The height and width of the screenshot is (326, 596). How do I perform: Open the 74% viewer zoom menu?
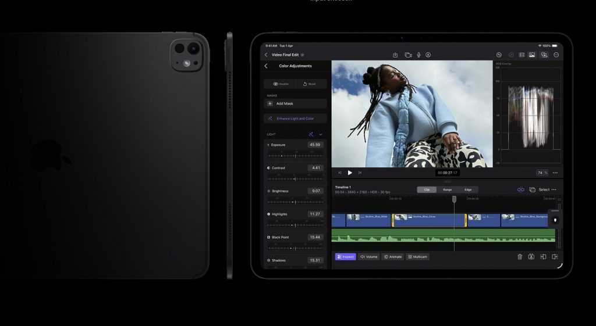542,173
